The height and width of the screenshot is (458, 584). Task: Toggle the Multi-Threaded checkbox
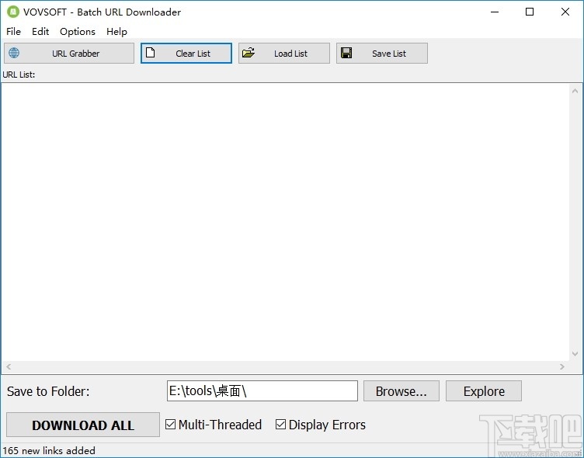[171, 424]
